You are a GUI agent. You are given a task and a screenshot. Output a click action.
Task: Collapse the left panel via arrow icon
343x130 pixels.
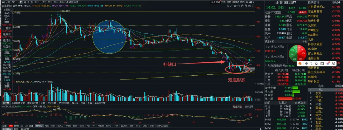[x=3, y=2]
